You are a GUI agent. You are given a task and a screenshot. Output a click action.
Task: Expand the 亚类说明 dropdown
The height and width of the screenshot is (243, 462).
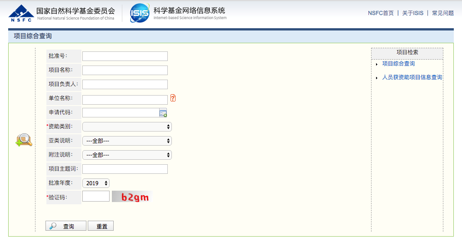pos(127,141)
